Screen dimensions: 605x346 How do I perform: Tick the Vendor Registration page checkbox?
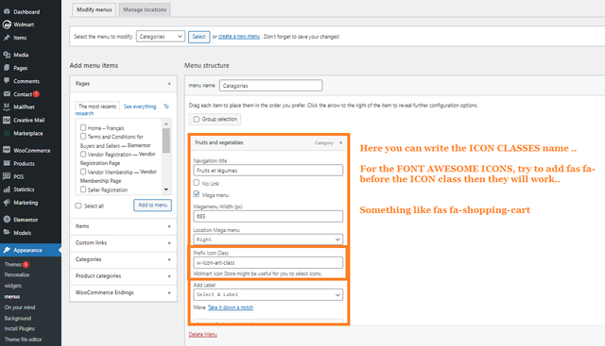click(x=83, y=154)
